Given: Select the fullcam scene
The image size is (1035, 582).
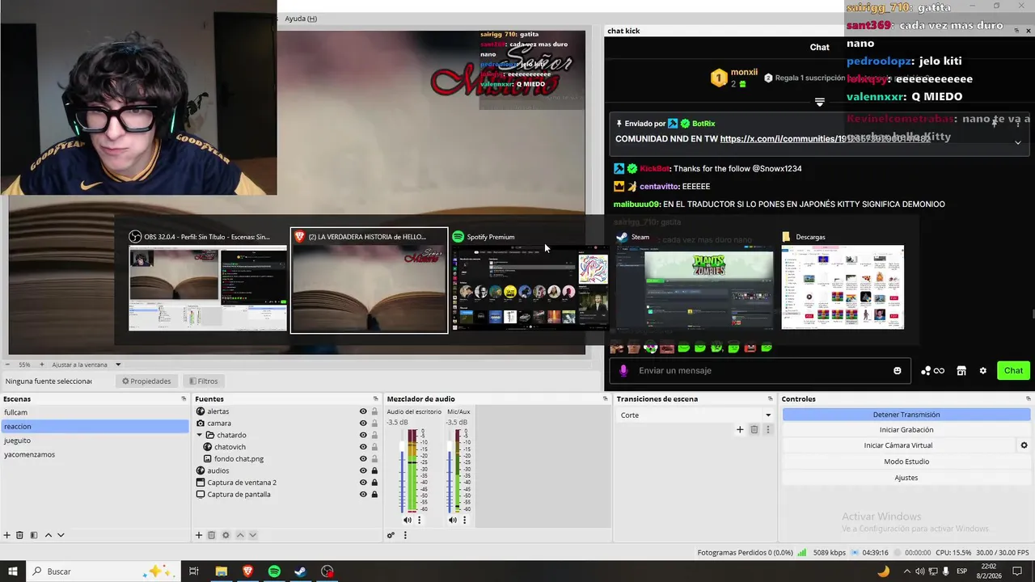Looking at the screenshot, I should point(95,412).
